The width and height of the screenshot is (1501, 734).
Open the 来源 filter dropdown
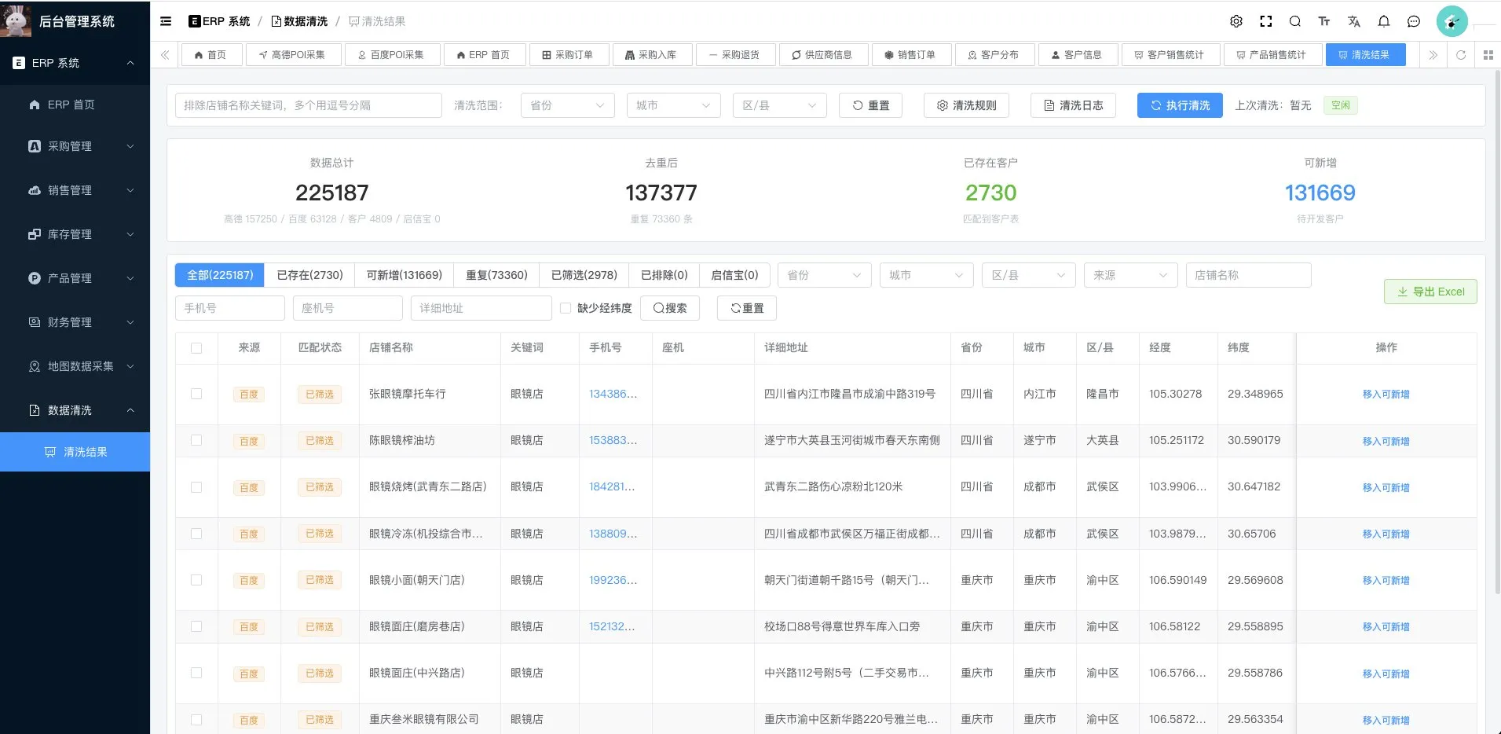tap(1130, 275)
